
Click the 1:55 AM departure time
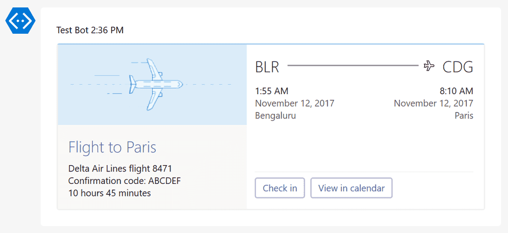point(272,91)
